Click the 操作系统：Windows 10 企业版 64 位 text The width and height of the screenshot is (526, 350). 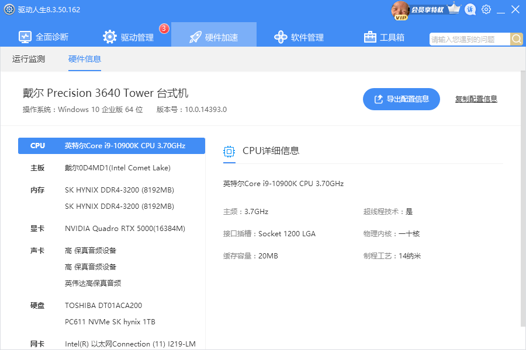pos(82,110)
